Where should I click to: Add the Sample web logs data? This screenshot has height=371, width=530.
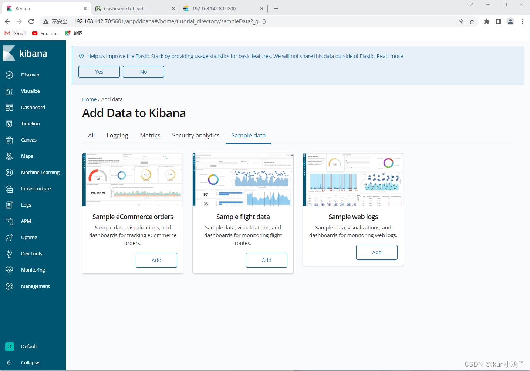point(377,252)
